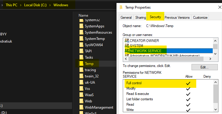The height and width of the screenshot is (114, 222).
Task: Click the SystemTemp folder icon
Action: coord(81,39)
